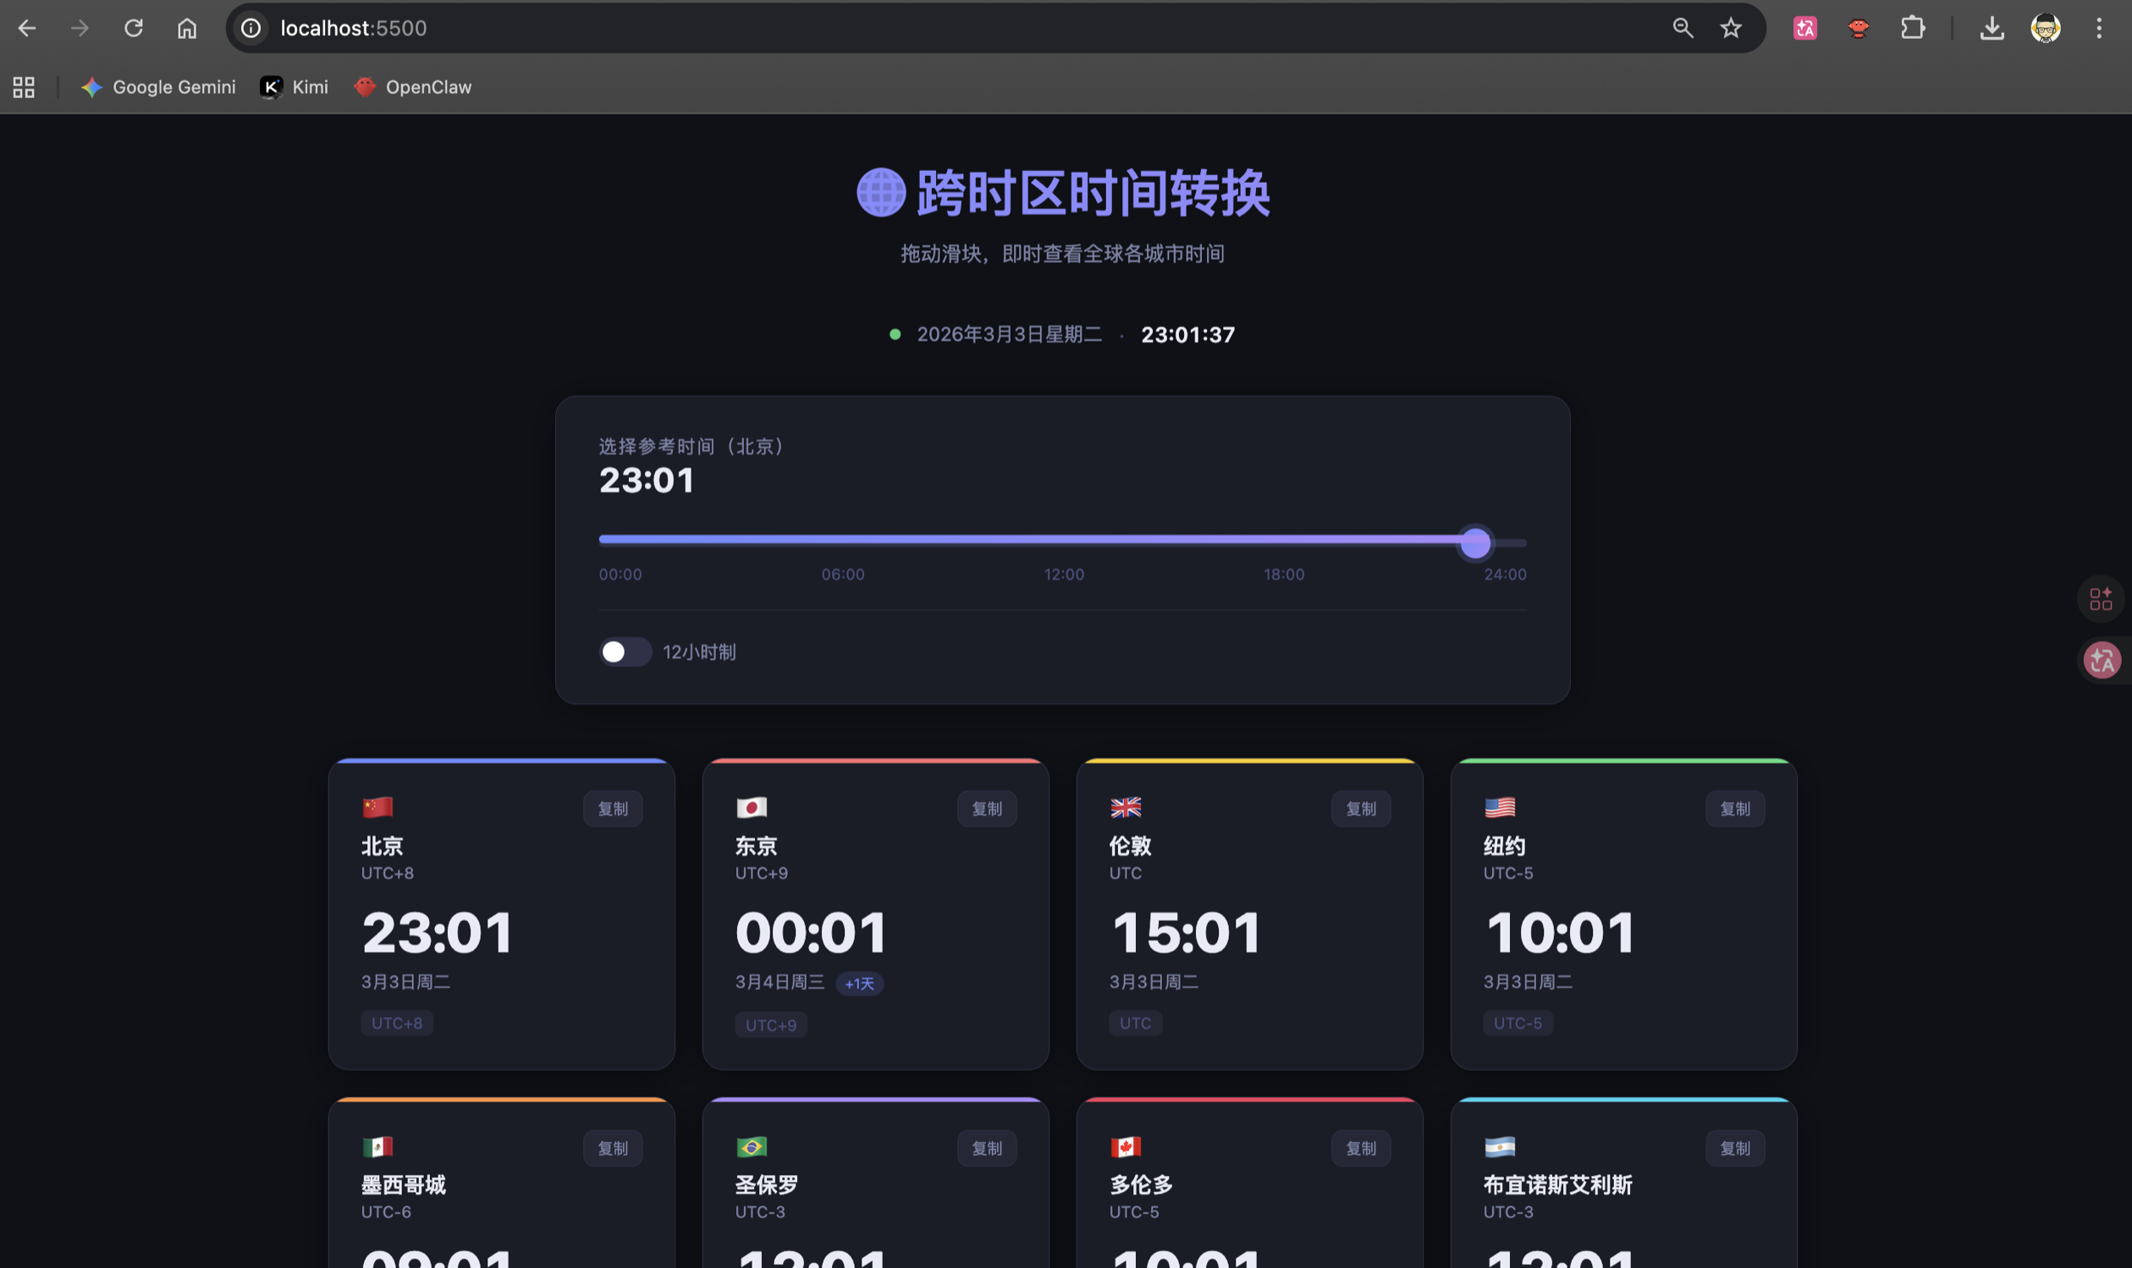Bookmark page with the star icon

coord(1730,28)
